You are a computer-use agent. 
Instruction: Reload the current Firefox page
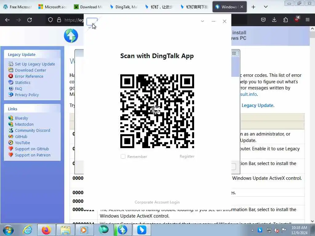coord(30,20)
